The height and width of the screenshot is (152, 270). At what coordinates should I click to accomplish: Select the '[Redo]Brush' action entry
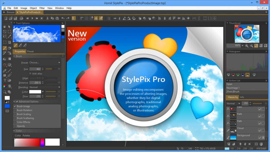(247, 92)
